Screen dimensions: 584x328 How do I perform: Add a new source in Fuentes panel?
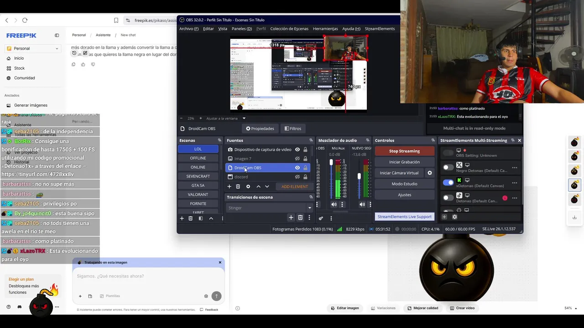click(229, 186)
